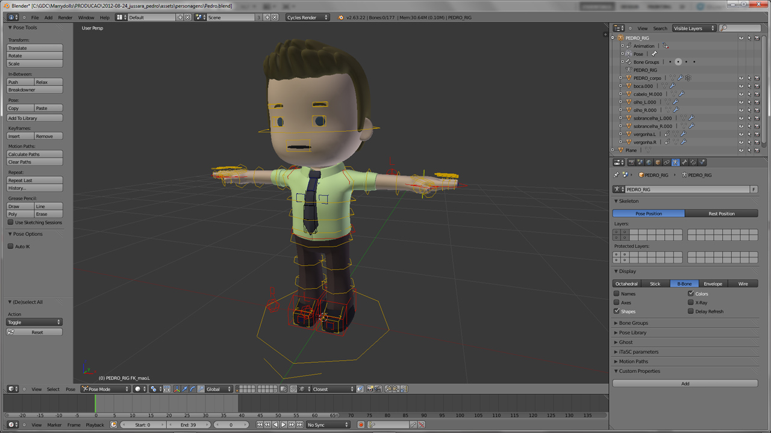771x433 pixels.
Task: Open the World properties tab icon
Action: (649, 162)
